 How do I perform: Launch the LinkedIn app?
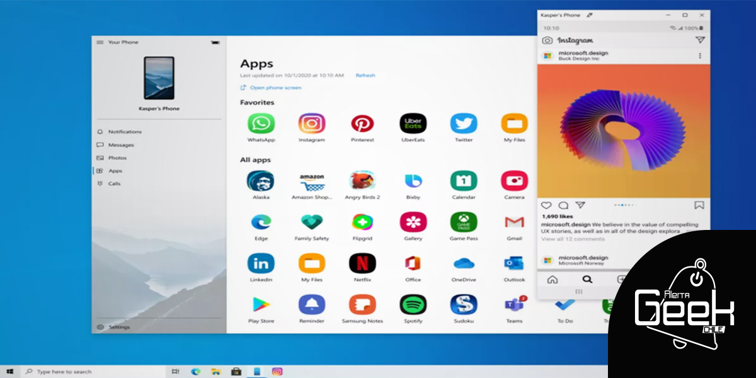(261, 263)
